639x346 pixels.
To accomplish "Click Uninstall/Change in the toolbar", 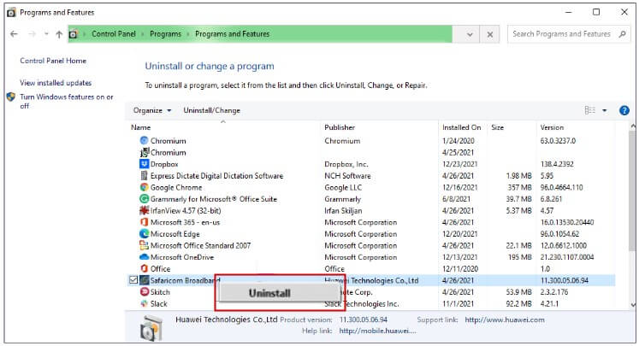I will pyautogui.click(x=211, y=110).
